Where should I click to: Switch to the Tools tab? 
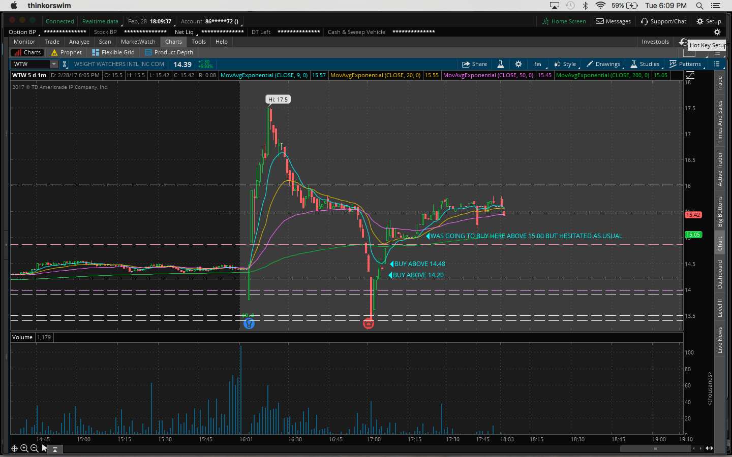tap(199, 42)
